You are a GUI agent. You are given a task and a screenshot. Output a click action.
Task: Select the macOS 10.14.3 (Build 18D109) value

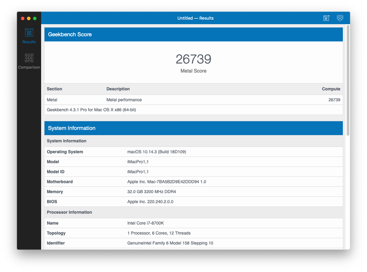click(x=157, y=152)
